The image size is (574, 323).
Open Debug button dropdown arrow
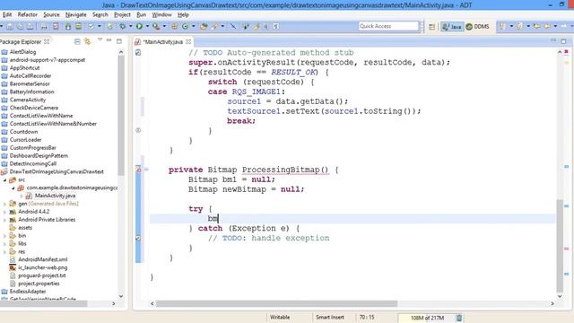pyautogui.click(x=131, y=26)
